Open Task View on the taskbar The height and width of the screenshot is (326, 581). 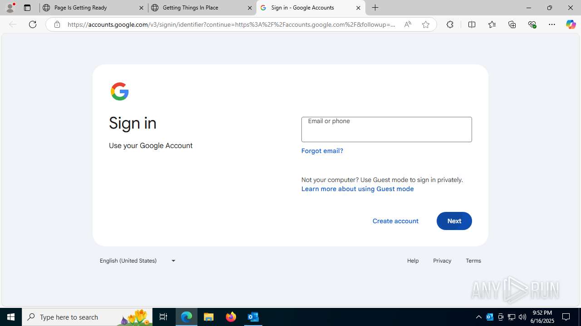click(x=163, y=317)
